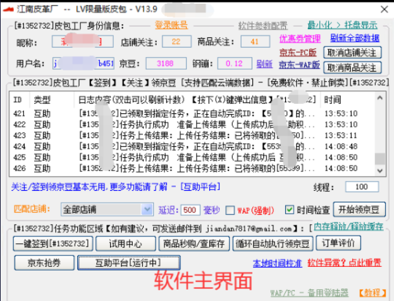
Task: Open 软件参数配置 settings
Action: pyautogui.click(x=262, y=25)
